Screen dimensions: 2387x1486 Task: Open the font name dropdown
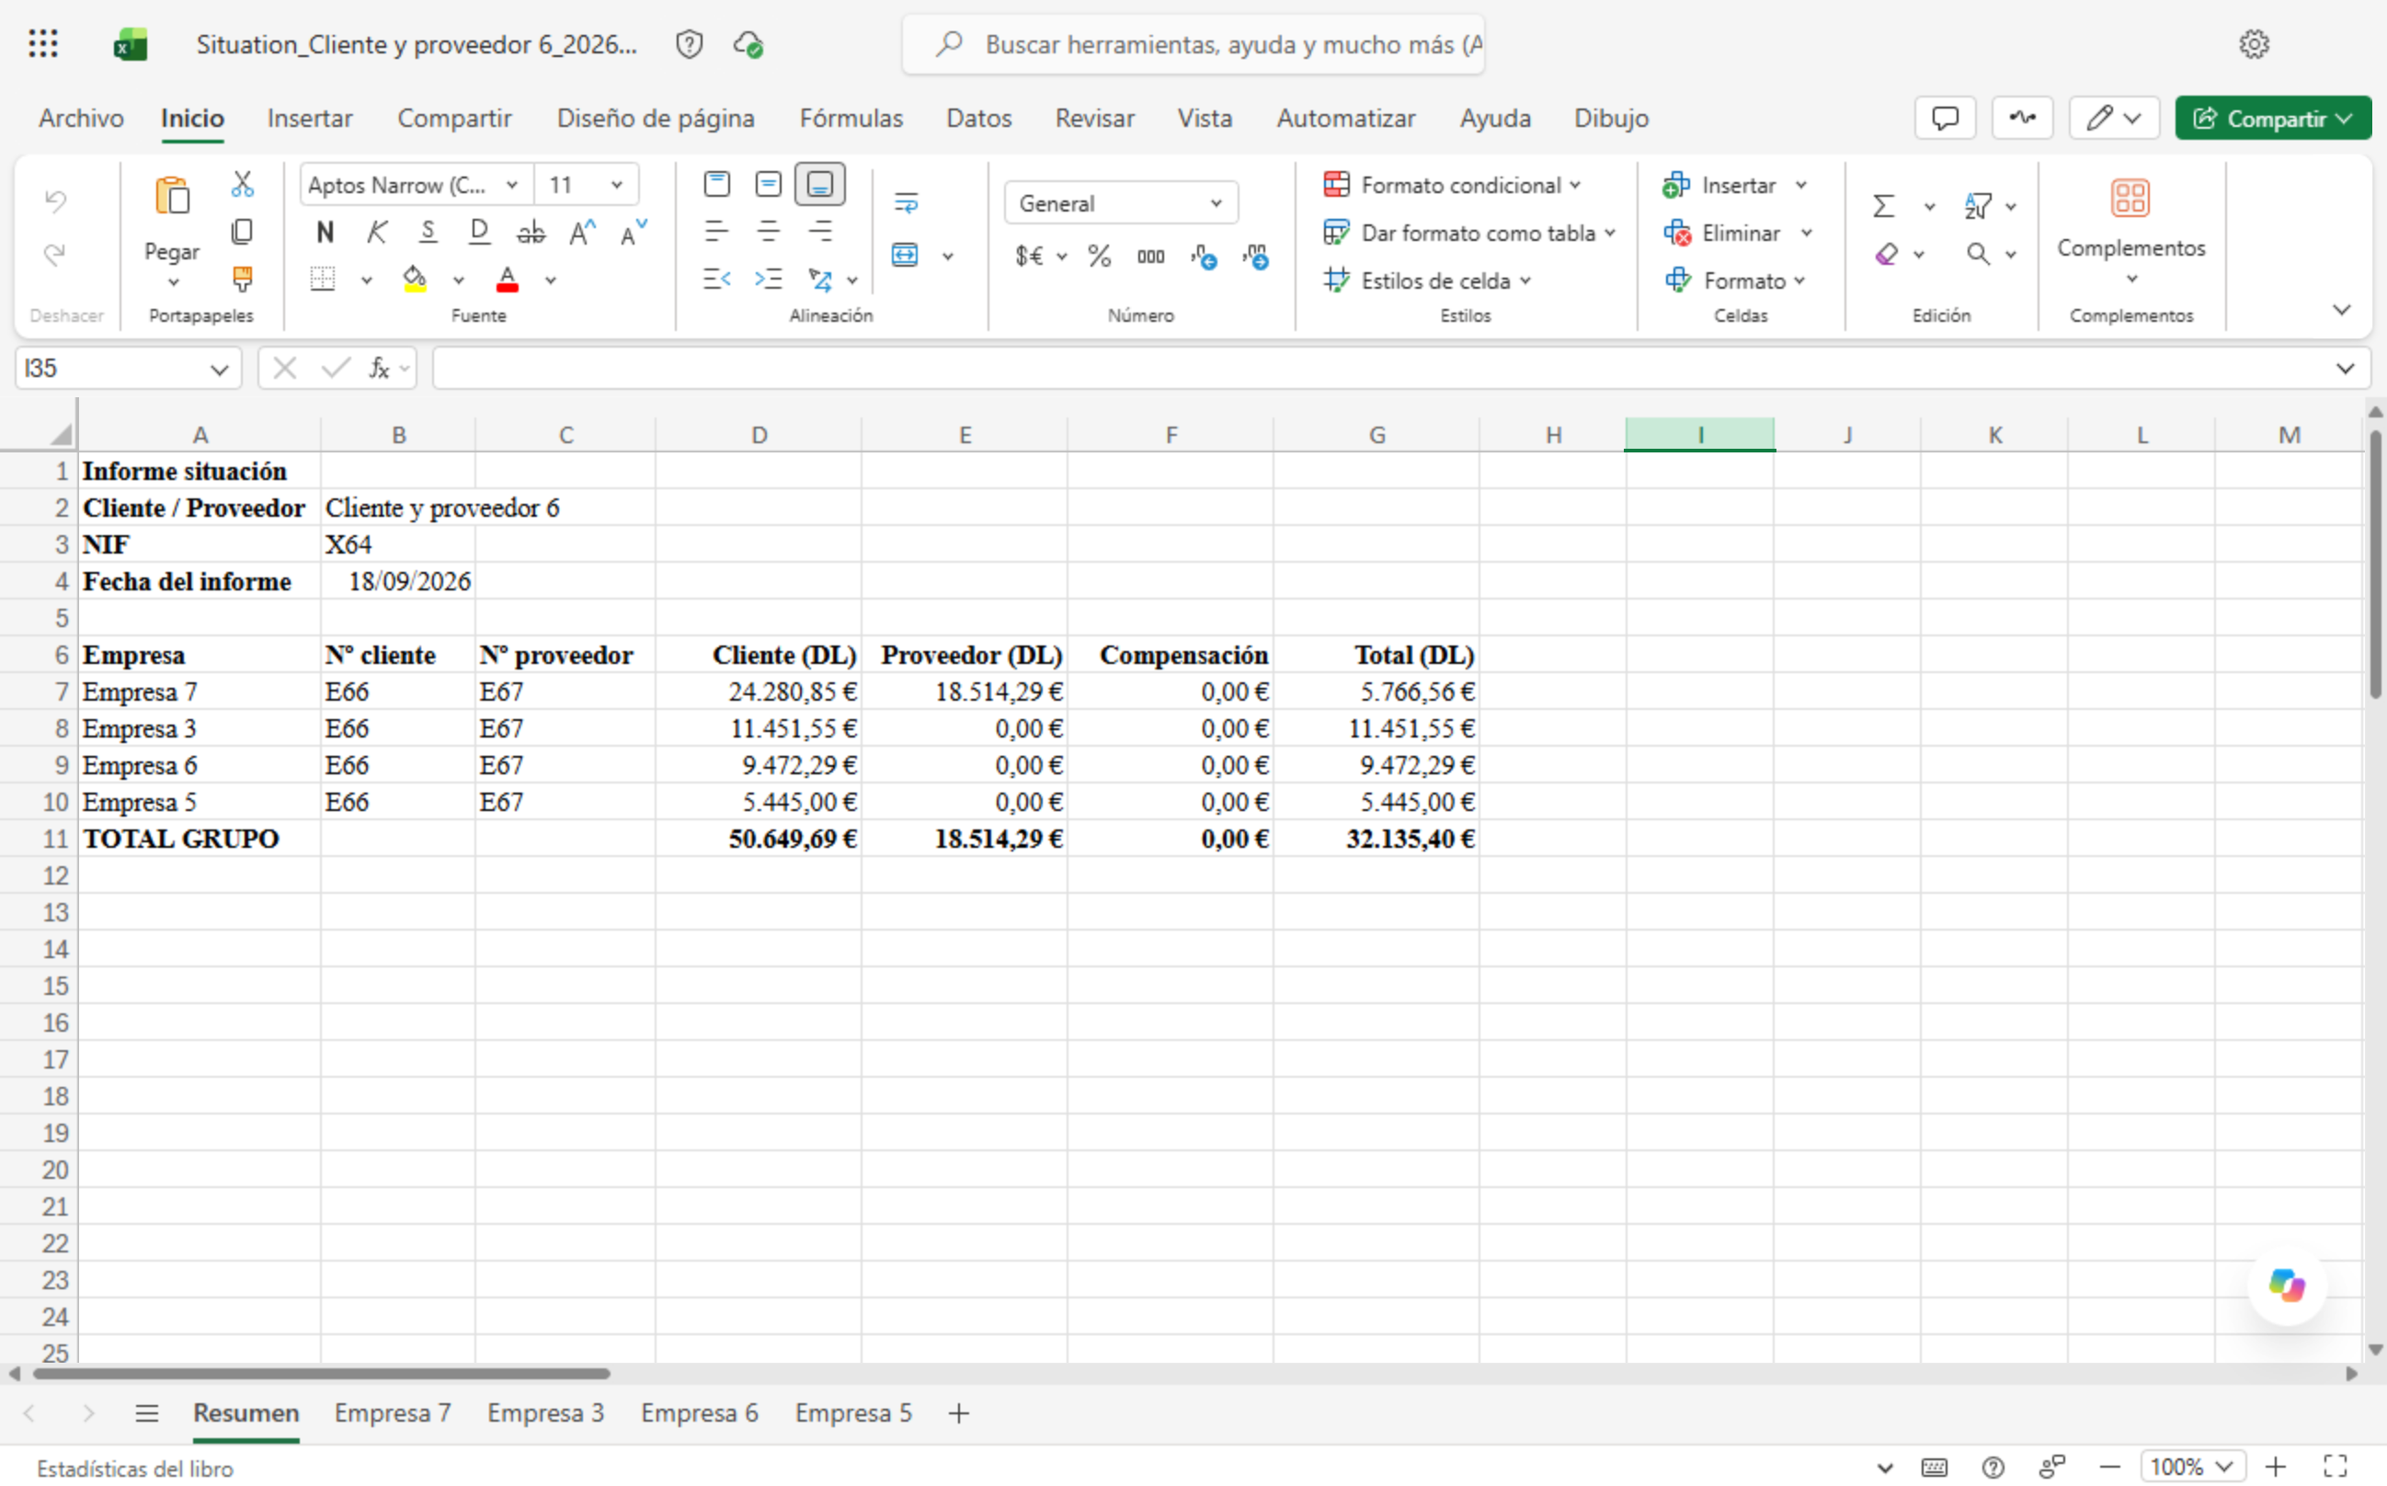point(512,185)
